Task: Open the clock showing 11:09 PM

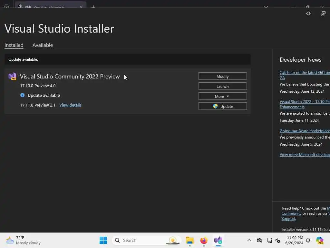Action: pos(294,240)
